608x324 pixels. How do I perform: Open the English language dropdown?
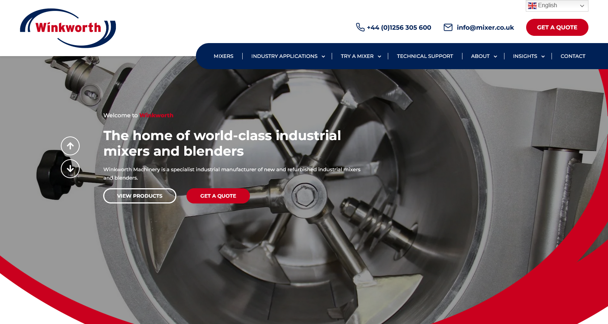(557, 6)
